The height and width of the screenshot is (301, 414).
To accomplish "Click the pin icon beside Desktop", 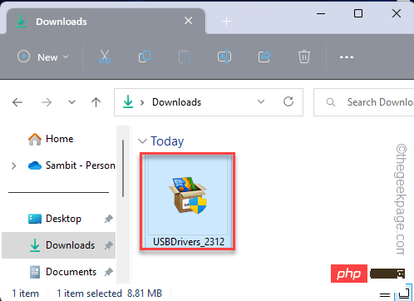I will point(108,219).
